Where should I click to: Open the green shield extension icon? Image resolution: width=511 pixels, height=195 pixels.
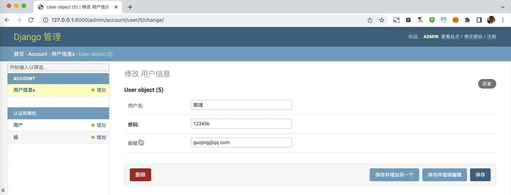(432, 20)
